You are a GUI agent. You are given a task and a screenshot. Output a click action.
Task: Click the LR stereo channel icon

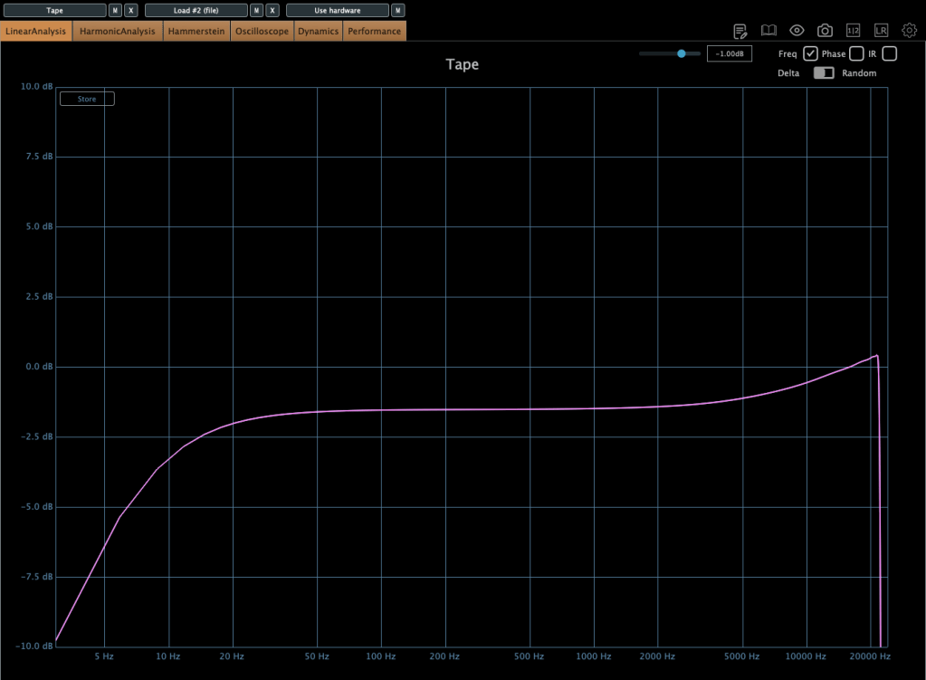pyautogui.click(x=881, y=31)
